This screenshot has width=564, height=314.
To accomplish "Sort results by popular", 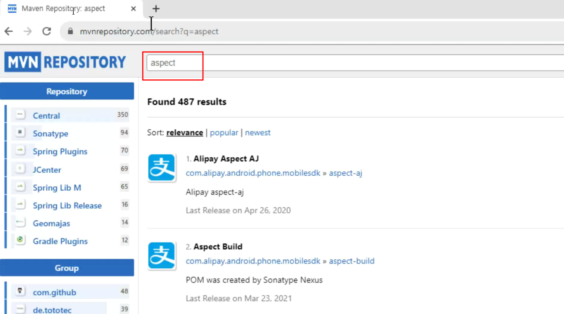I will click(224, 133).
